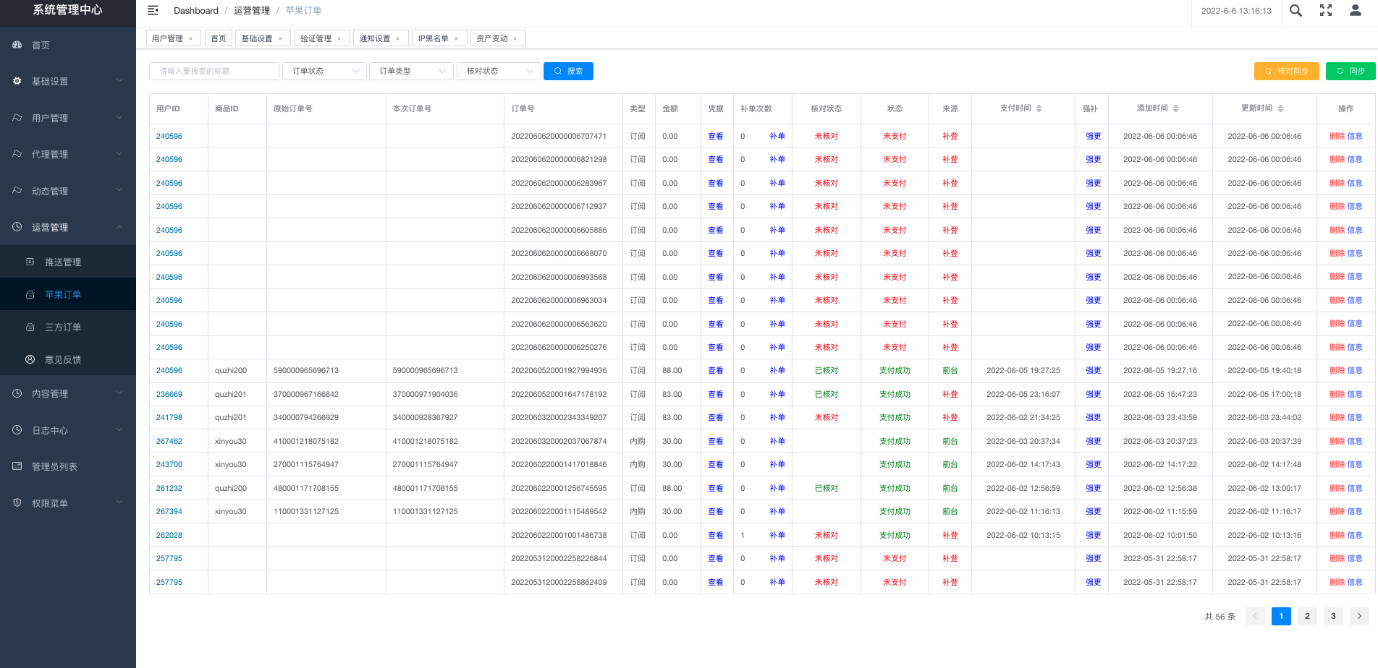Click the 运营管理 clock icon in sidebar

17,227
